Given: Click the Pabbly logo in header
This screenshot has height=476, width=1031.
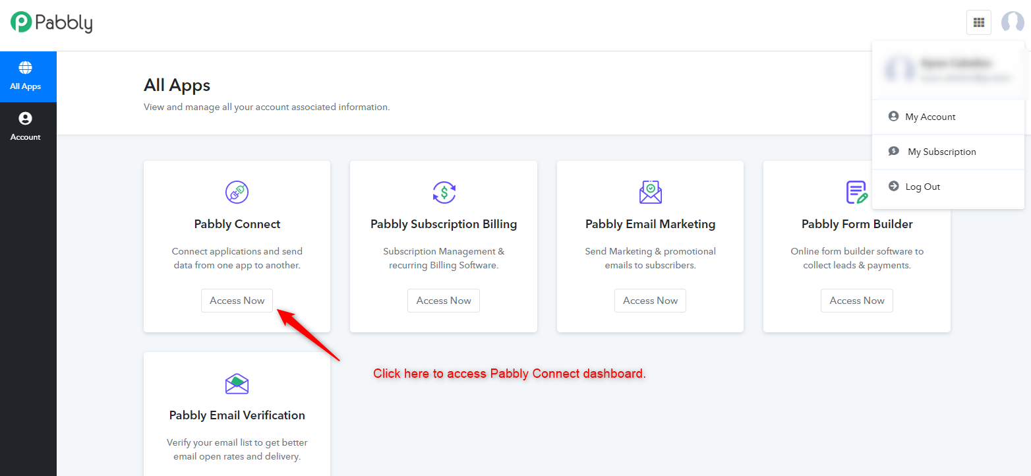Looking at the screenshot, I should pos(51,23).
